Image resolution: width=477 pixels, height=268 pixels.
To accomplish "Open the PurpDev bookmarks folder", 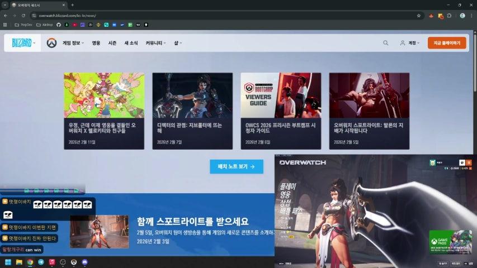I will click(23, 25).
